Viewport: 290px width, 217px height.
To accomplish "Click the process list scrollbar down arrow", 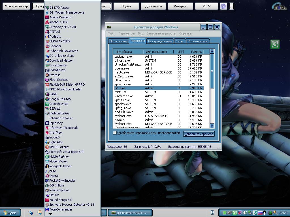I will coord(212,126).
